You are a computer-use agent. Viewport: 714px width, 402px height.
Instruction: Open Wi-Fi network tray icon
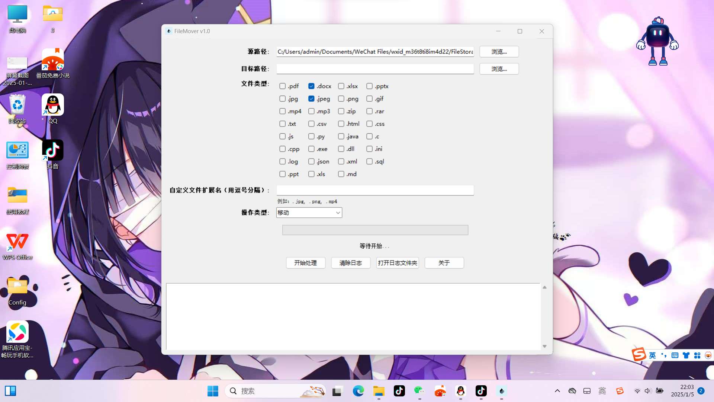637,391
